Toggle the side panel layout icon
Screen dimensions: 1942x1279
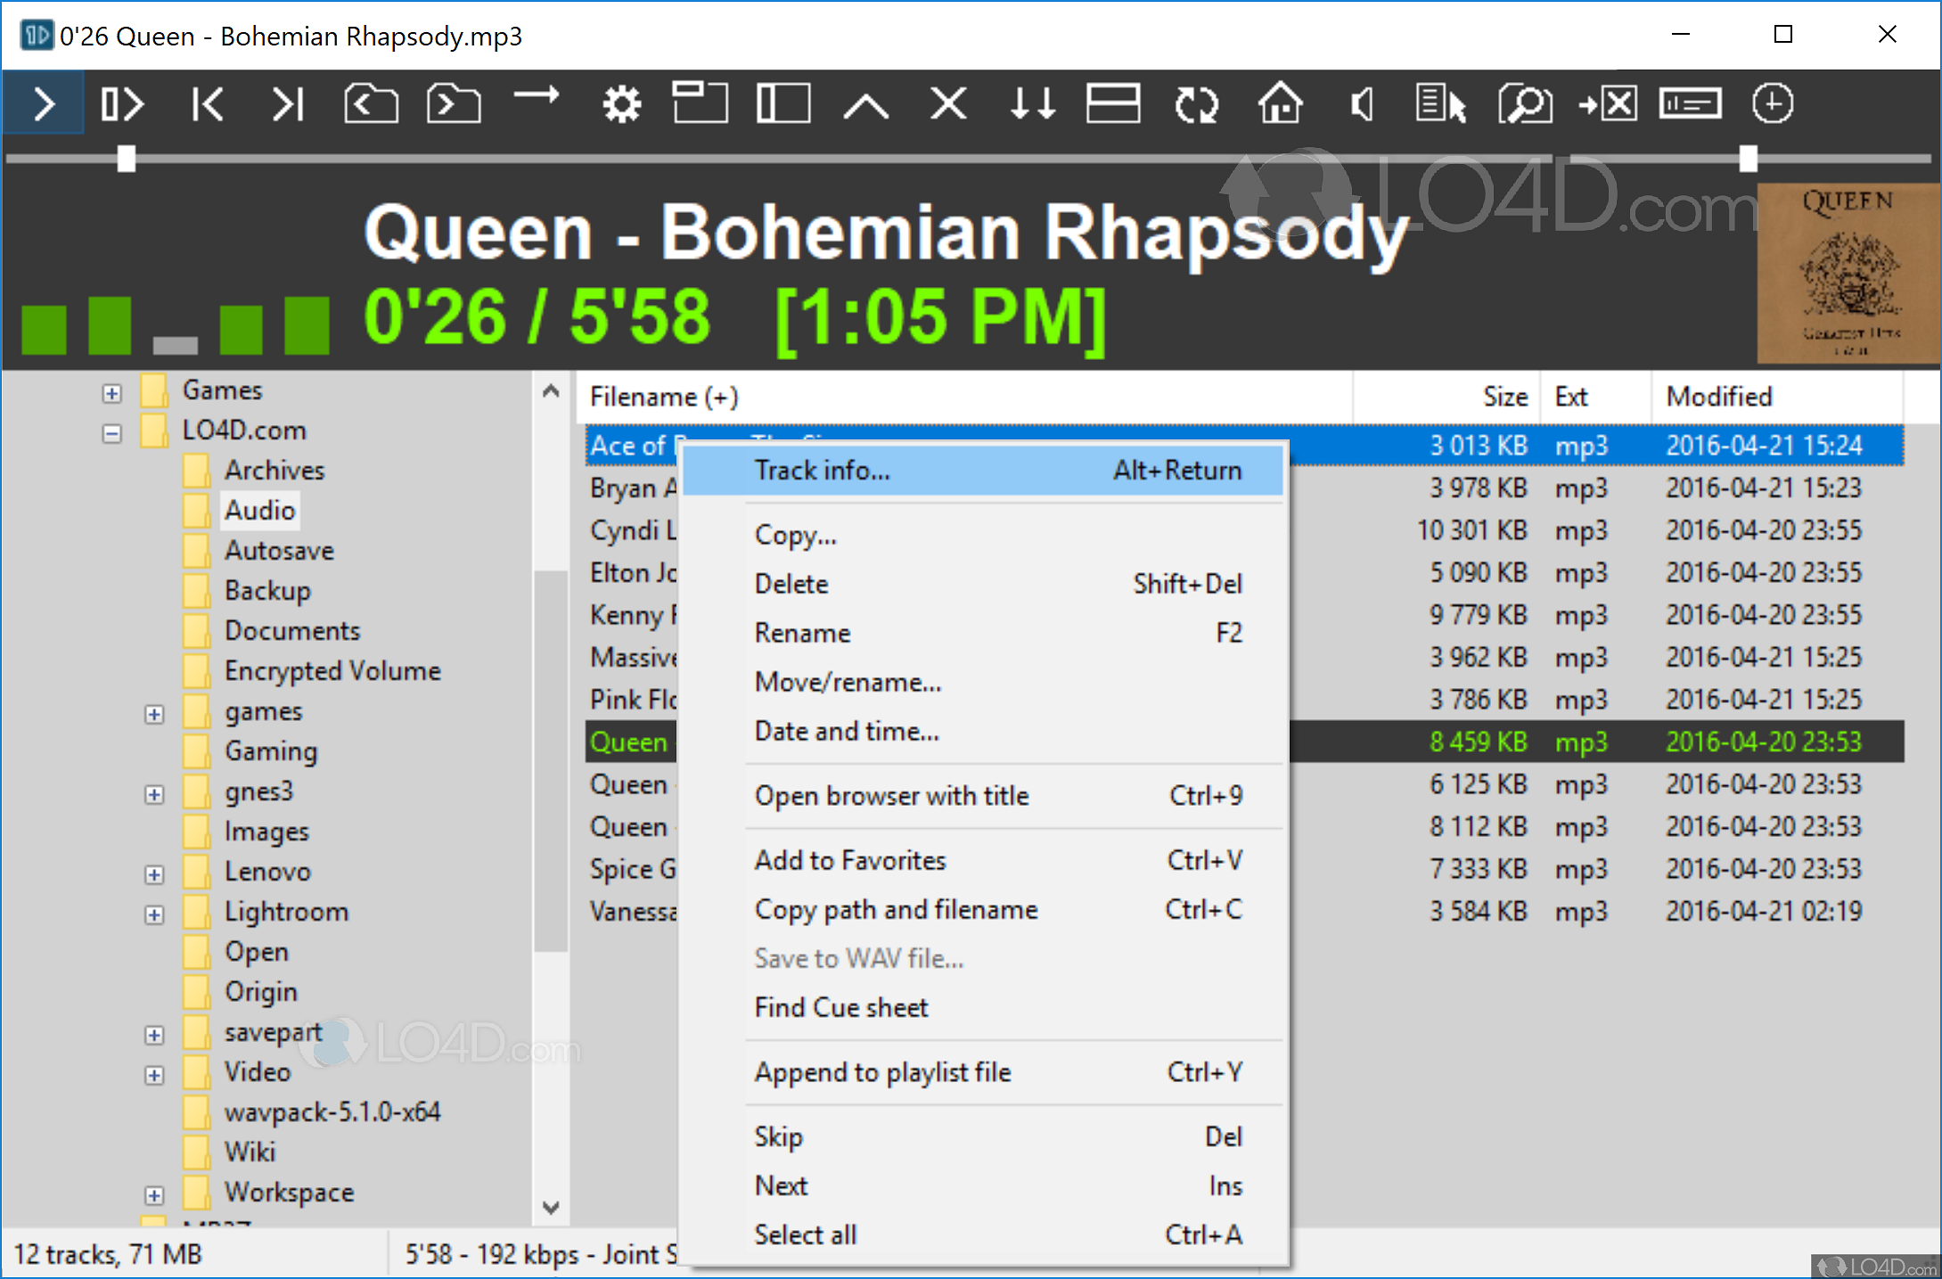783,104
